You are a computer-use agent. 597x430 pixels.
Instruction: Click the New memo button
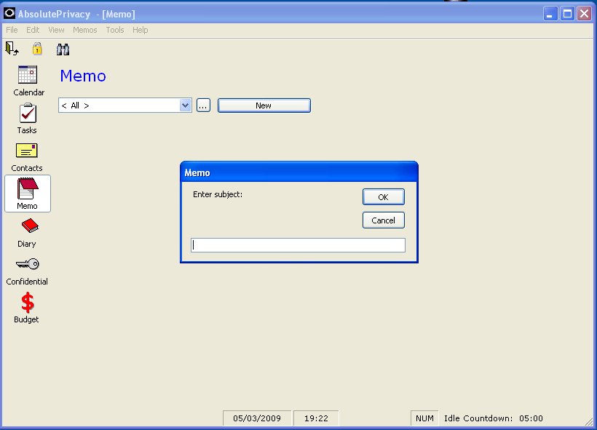pyautogui.click(x=264, y=105)
